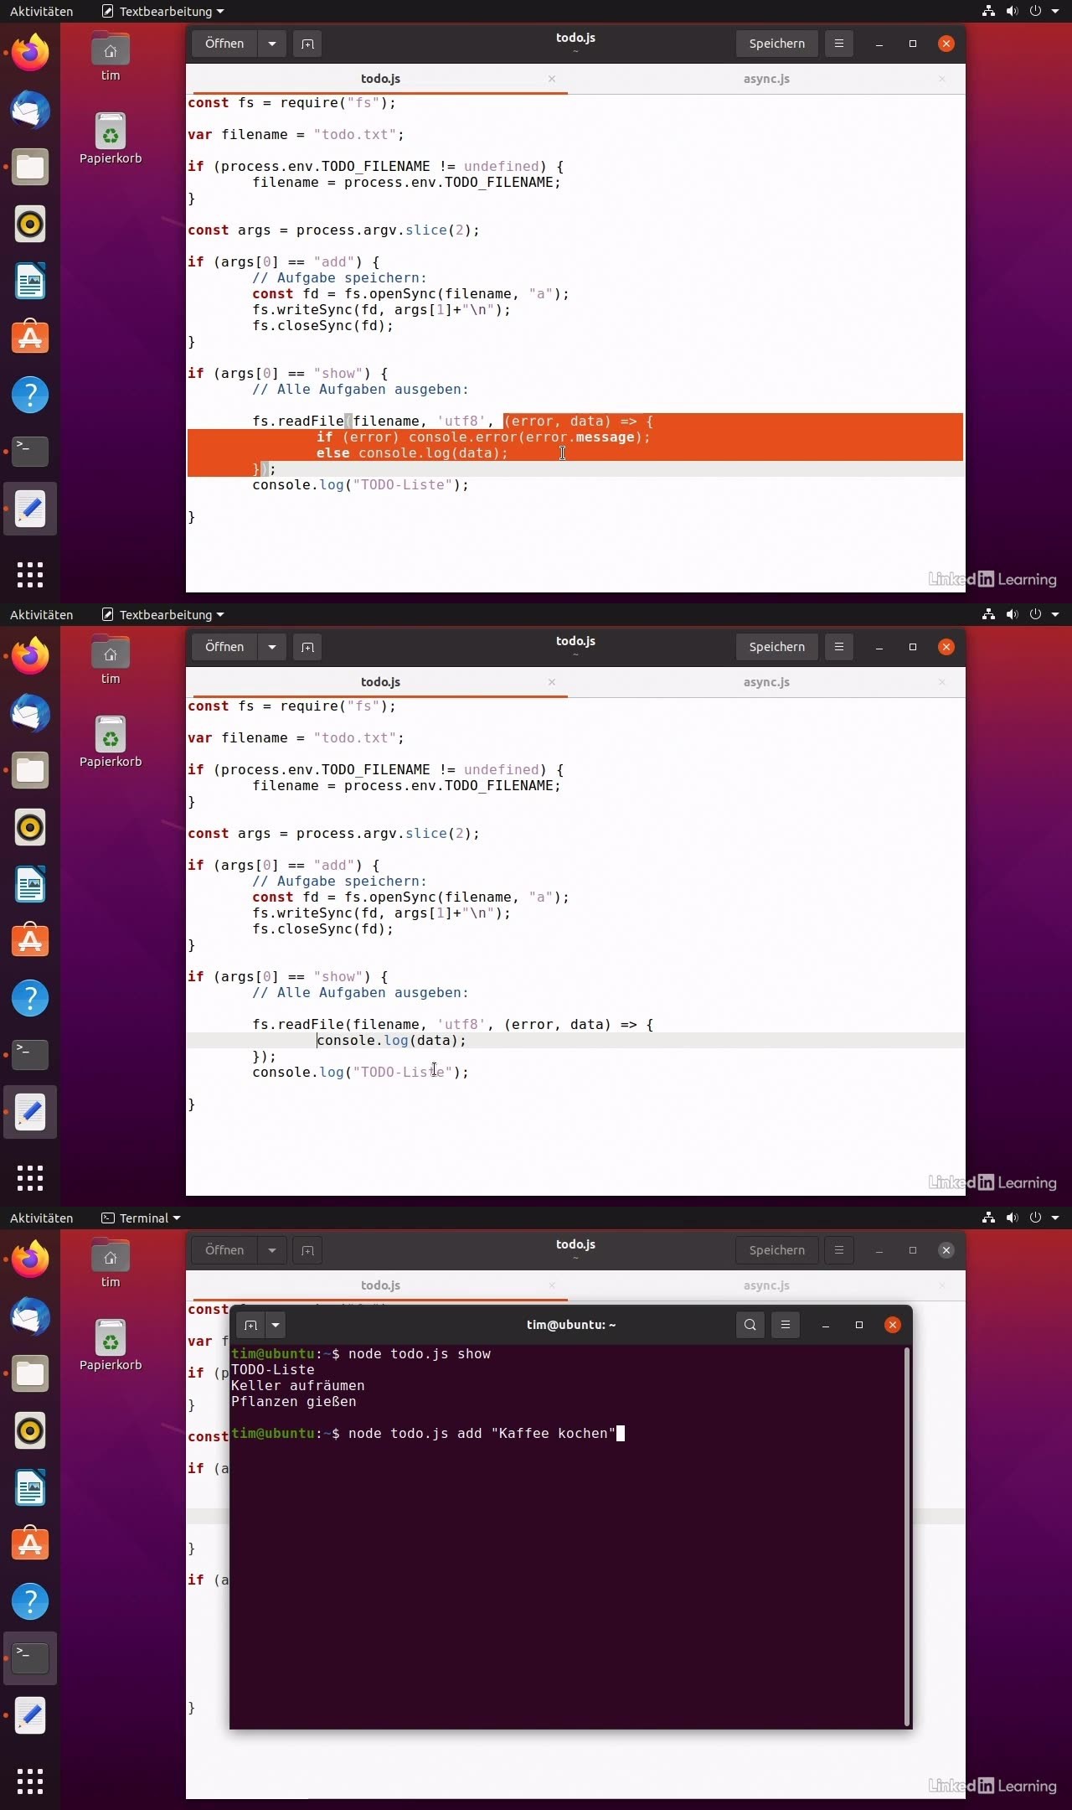Switch to async.js tab above highlighted code

pyautogui.click(x=765, y=79)
